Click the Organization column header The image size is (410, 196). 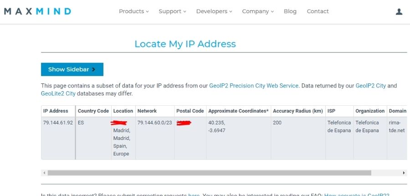370,111
